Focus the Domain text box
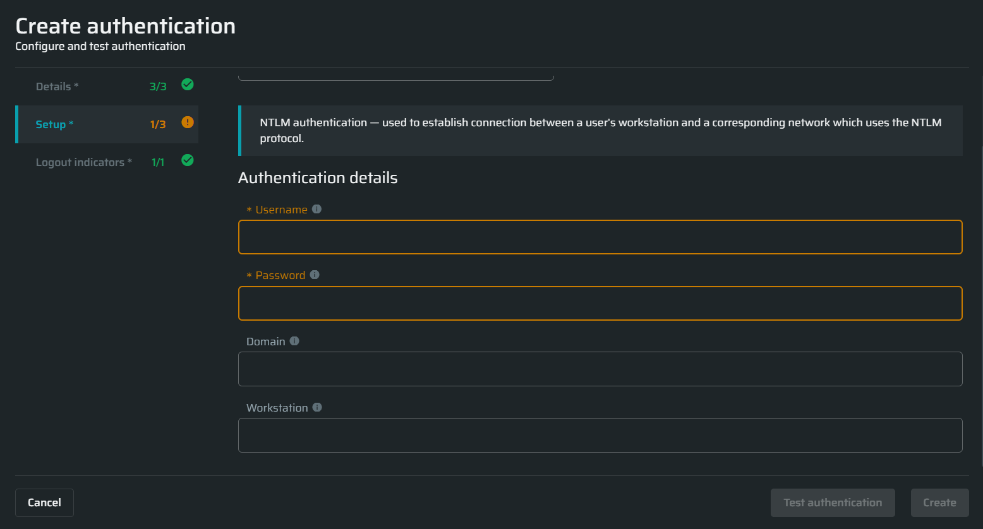Viewport: 983px width, 529px height. pyautogui.click(x=600, y=369)
